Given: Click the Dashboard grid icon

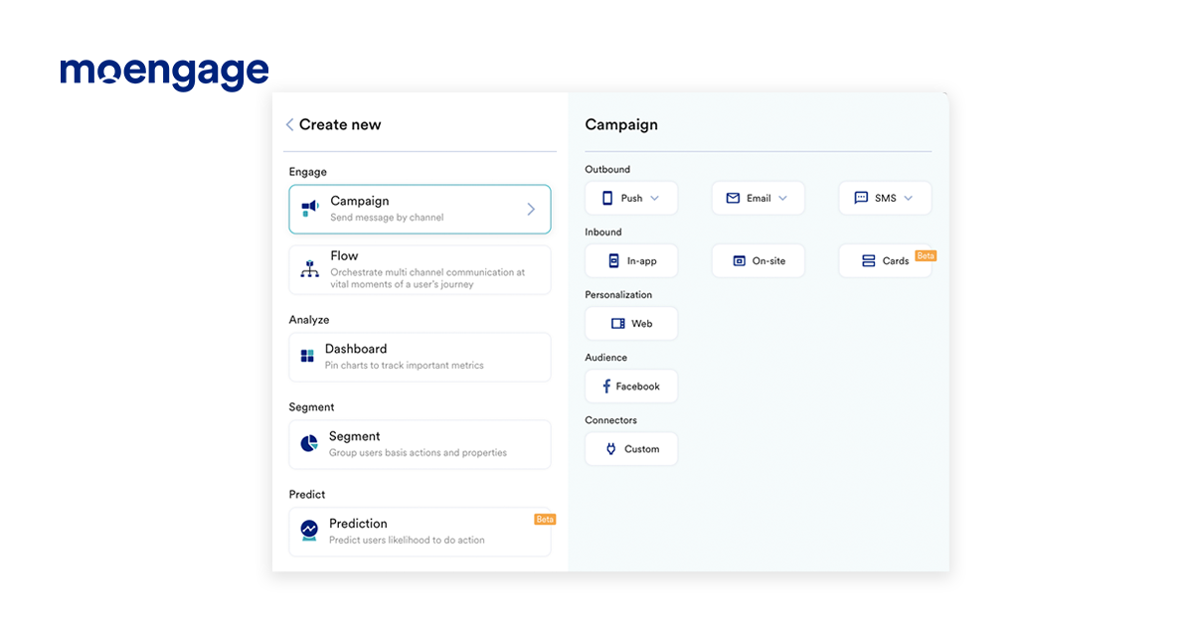Looking at the screenshot, I should point(308,358).
